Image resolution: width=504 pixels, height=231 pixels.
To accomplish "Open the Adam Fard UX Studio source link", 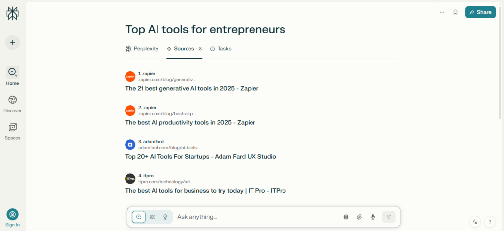I will 200,156.
